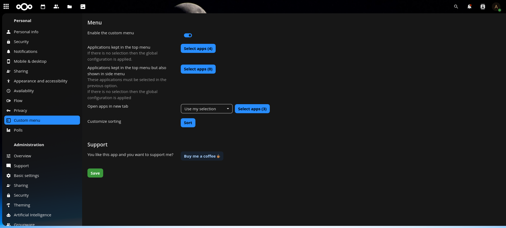This screenshot has width=506, height=228.
Task: Click the Theming paint roller icon
Action: [x=9, y=205]
